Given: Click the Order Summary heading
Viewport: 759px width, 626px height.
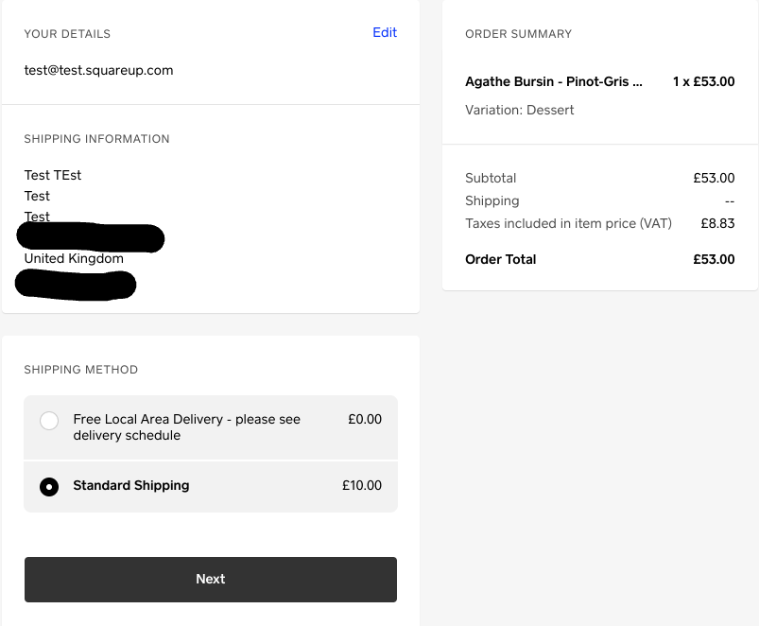Looking at the screenshot, I should pyautogui.click(x=518, y=34).
